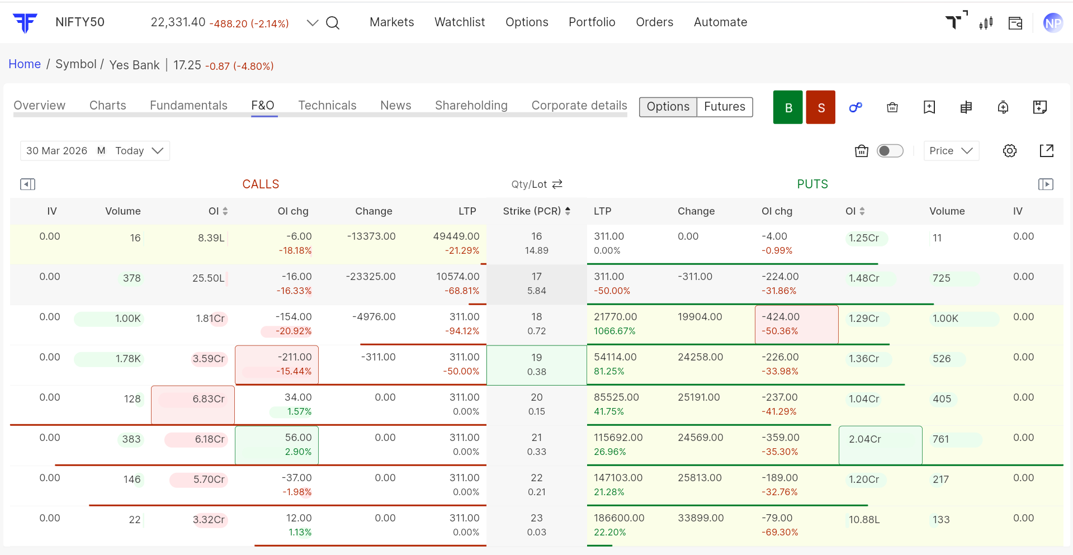Click the add bookmark icon

929,107
